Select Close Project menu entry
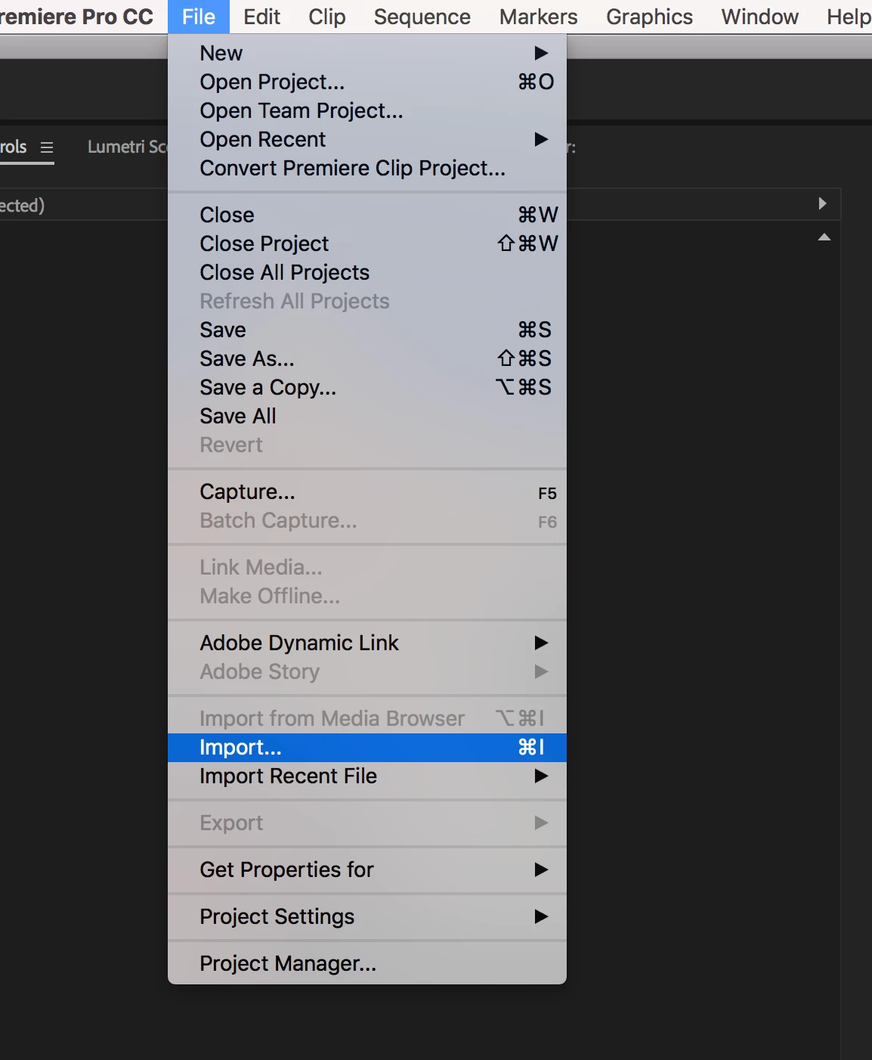The image size is (872, 1060). coord(264,243)
